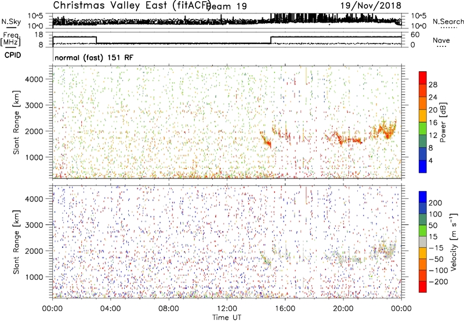Click the "CPID" row label
464x321 pixels.
click(x=13, y=55)
